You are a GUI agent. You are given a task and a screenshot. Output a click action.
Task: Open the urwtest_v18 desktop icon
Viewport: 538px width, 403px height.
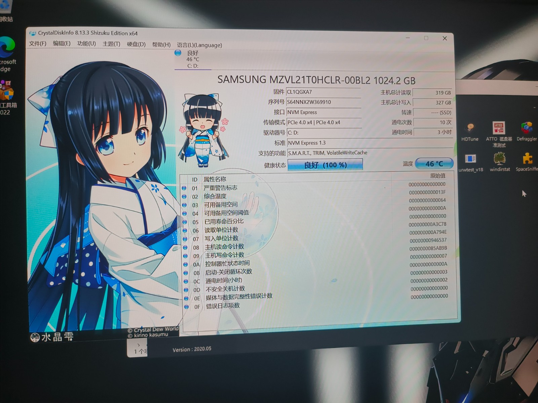click(471, 163)
